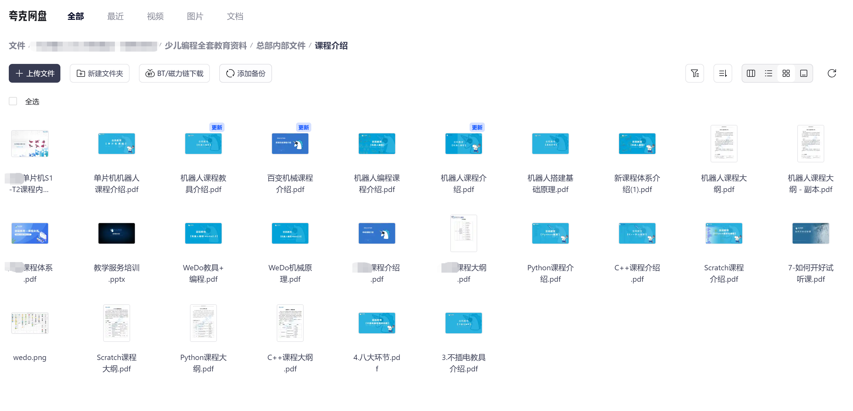The height and width of the screenshot is (411, 853).
Task: Switch to list view layout
Action: tap(768, 73)
